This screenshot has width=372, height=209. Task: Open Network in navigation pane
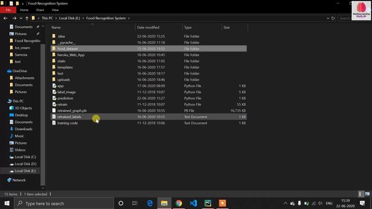[16, 180]
